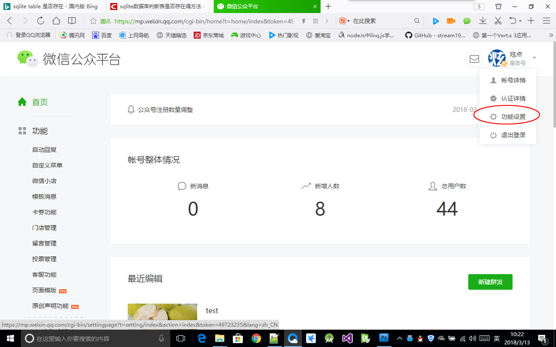The height and width of the screenshot is (347, 556).
Task: Open 卡券功能 in the sidebar
Action: (x=44, y=212)
